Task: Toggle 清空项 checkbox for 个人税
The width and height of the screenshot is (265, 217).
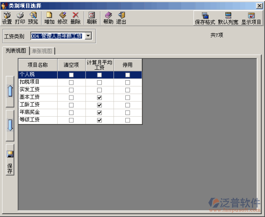Action: (71, 75)
